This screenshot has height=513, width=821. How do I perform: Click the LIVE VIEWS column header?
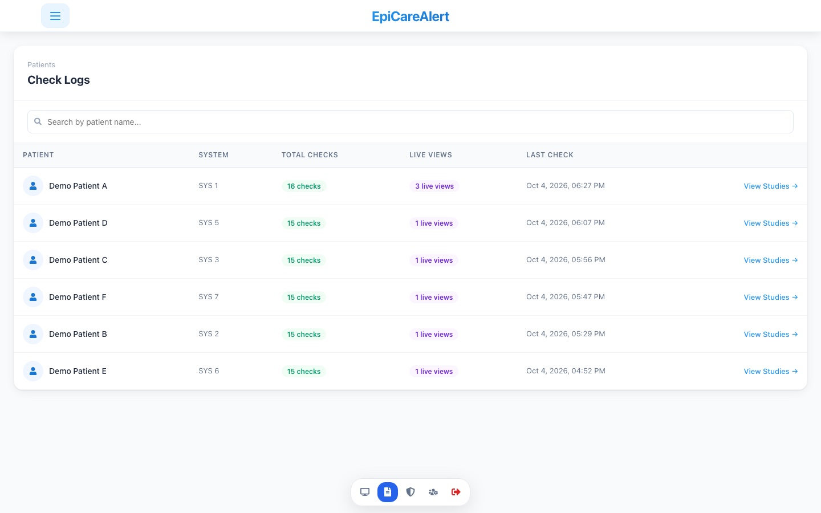pos(430,155)
